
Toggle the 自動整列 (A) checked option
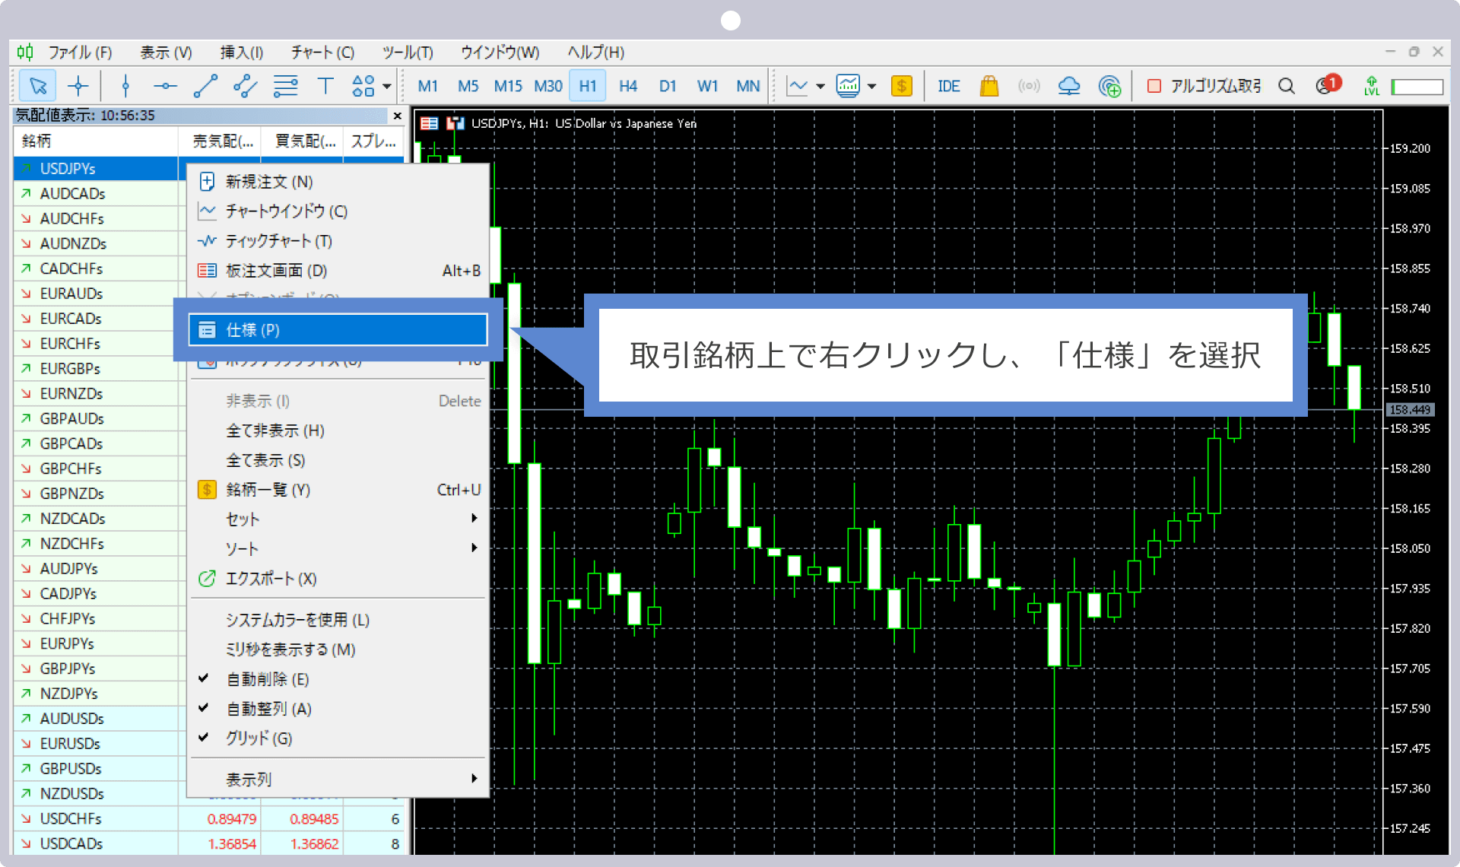click(x=338, y=709)
